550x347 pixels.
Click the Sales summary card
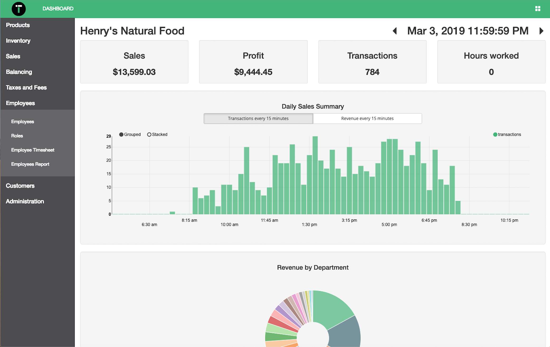tap(134, 62)
